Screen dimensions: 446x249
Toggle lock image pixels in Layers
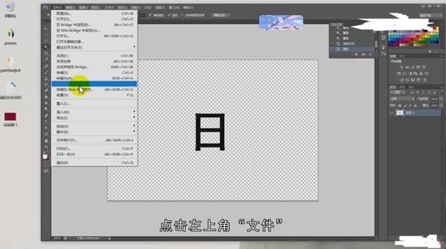[x=405, y=106]
